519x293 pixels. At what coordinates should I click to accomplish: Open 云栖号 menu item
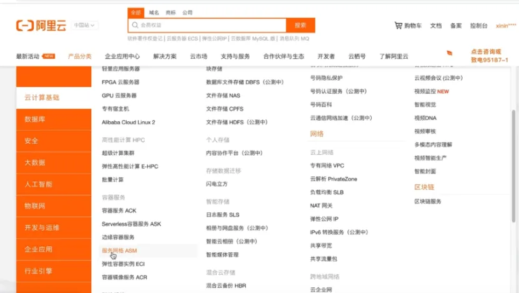[x=357, y=56]
